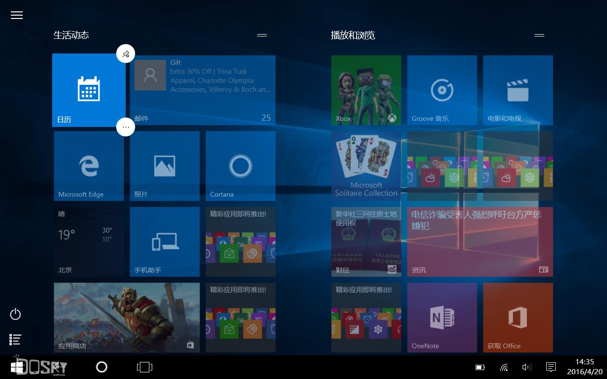607x379 pixels.
Task: Open the 应用商店 store tile
Action: coord(127,317)
